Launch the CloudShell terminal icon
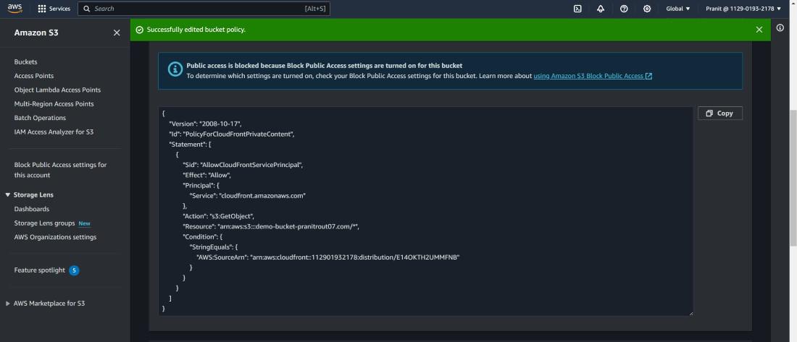This screenshot has height=342, width=797. click(x=577, y=9)
